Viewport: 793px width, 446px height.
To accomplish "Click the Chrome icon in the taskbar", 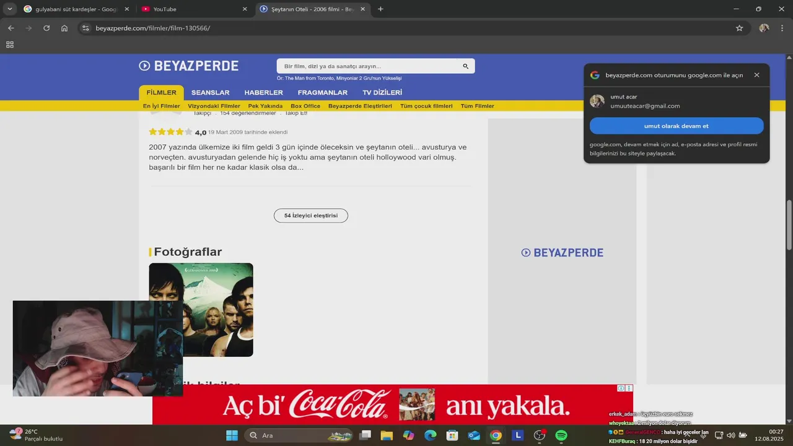I will pos(496,435).
